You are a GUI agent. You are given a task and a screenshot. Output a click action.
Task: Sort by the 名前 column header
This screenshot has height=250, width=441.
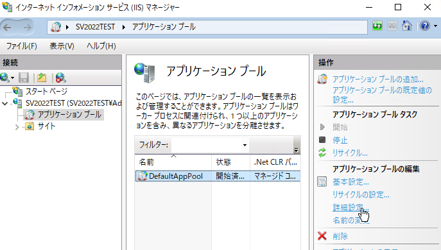tap(173, 162)
